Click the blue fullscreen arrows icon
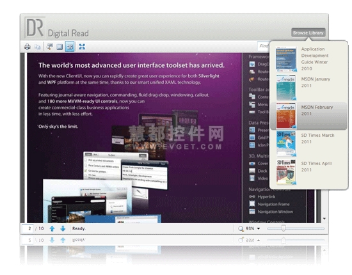 tap(82, 47)
